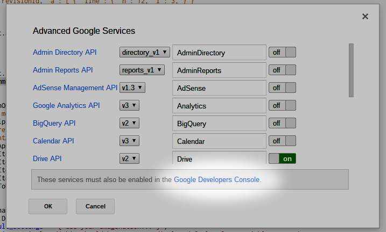Toggle the AdminDirectory service switch
The image size is (386, 232).
point(282,52)
